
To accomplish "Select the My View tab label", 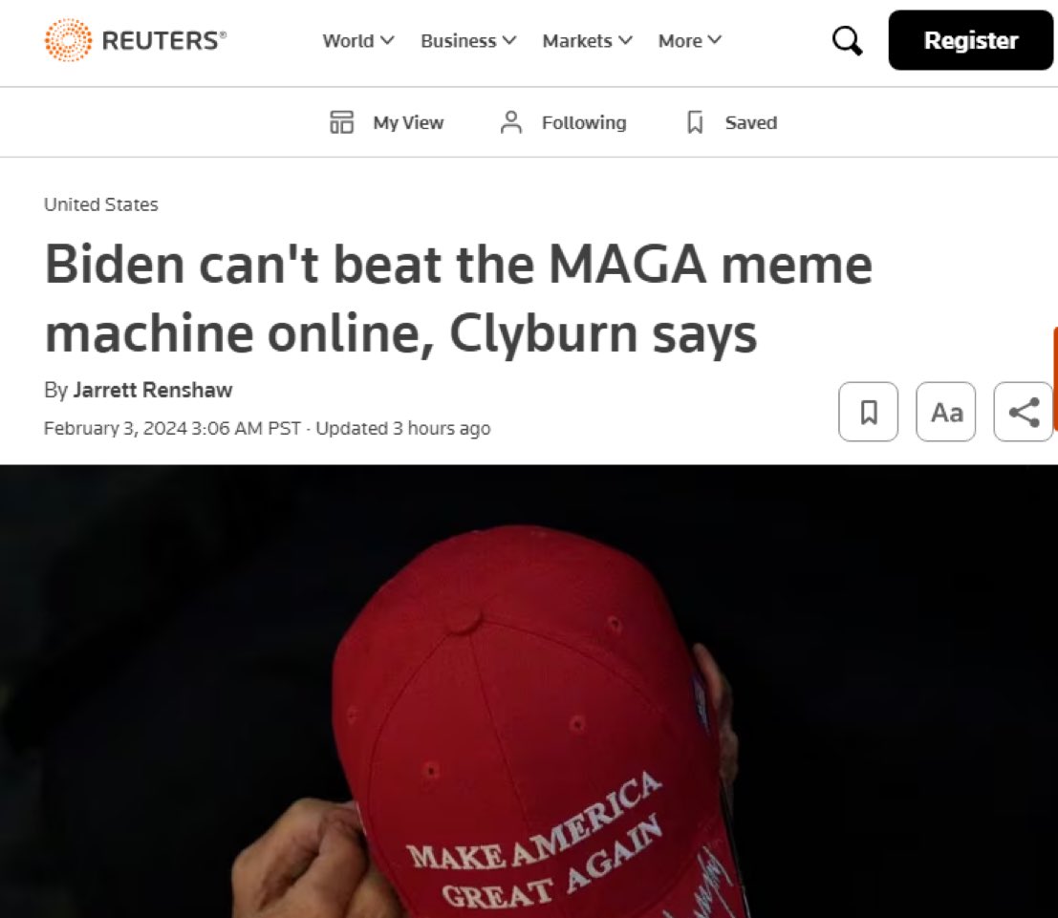I will pos(408,123).
